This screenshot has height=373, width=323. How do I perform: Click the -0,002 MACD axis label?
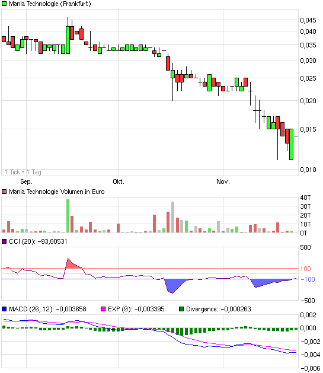pos(311,342)
